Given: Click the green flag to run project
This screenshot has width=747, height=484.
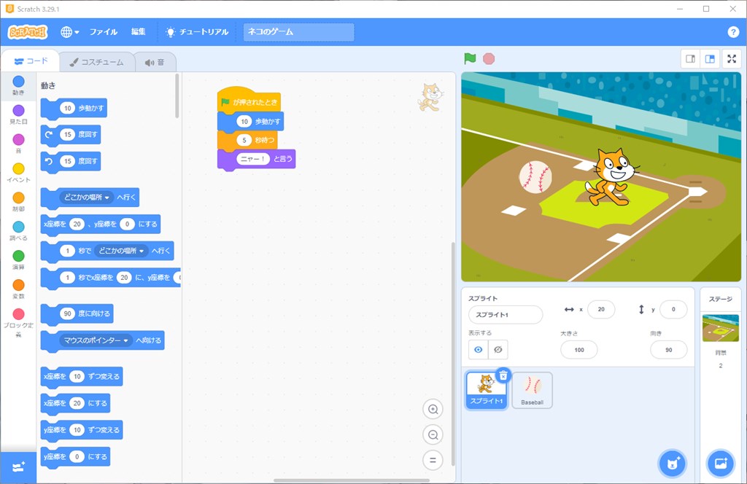Looking at the screenshot, I should coord(470,58).
